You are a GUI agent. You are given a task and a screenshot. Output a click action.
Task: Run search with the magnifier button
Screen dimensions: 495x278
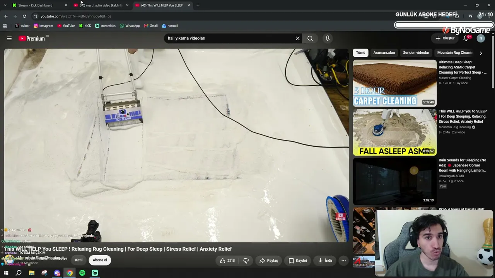click(x=310, y=38)
